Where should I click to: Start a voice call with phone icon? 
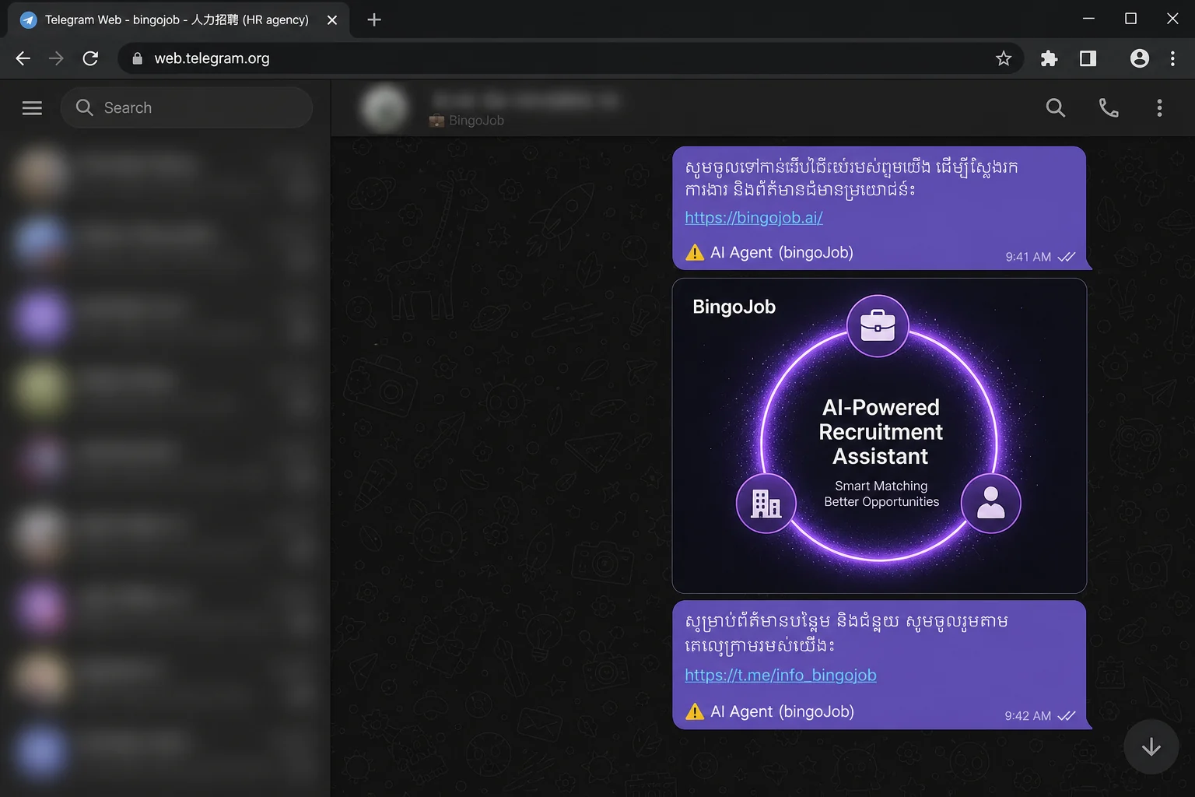click(x=1109, y=108)
